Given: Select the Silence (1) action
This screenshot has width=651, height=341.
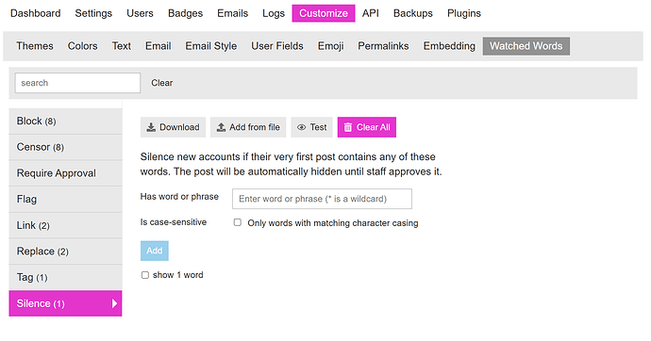Looking at the screenshot, I should tap(66, 303).
